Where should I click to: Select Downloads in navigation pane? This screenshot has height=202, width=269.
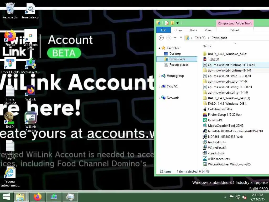point(177,59)
